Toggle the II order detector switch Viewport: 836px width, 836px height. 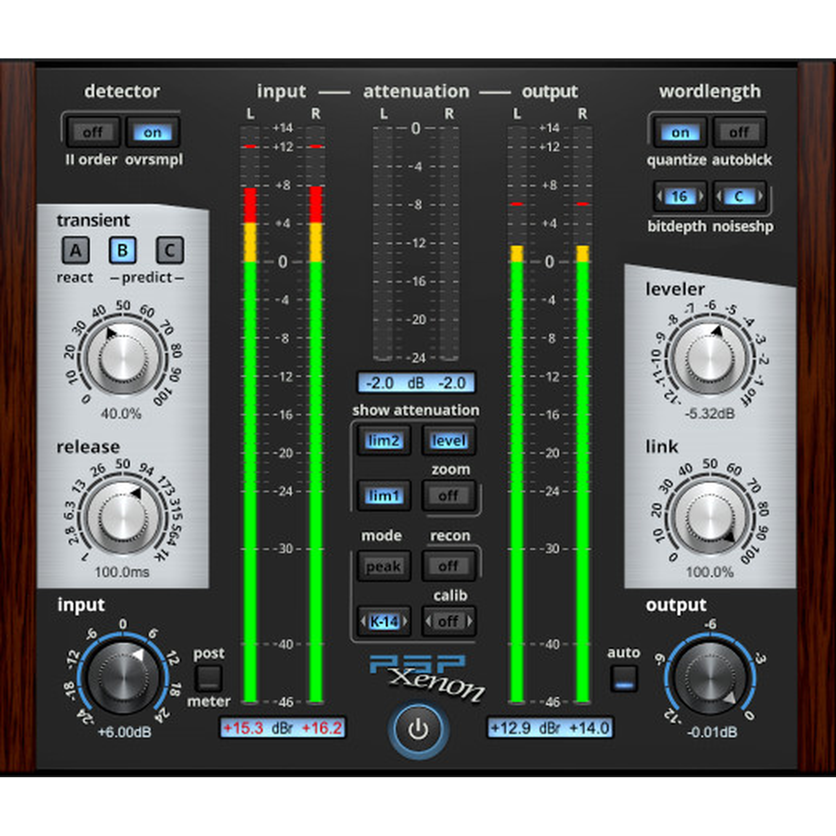[93, 132]
